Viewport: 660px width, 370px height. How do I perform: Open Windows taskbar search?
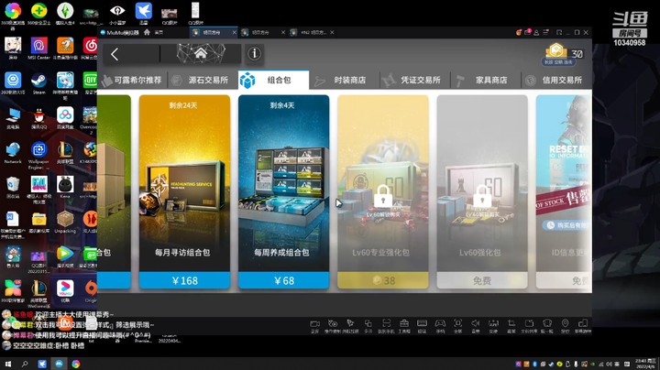click(x=25, y=364)
